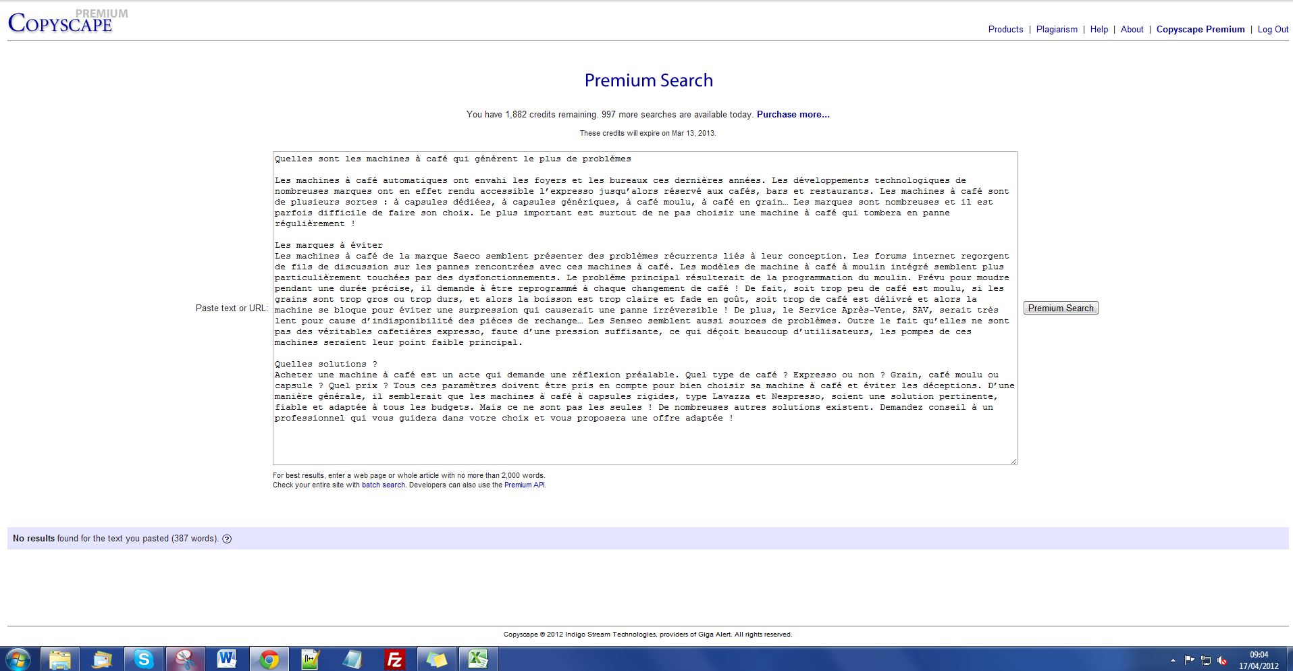Open the Help page link
The width and height of the screenshot is (1293, 671).
pyautogui.click(x=1099, y=30)
